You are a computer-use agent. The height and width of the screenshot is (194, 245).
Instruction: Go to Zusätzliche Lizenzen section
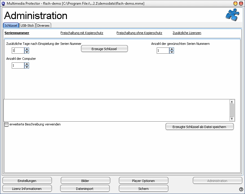[x=187, y=33]
